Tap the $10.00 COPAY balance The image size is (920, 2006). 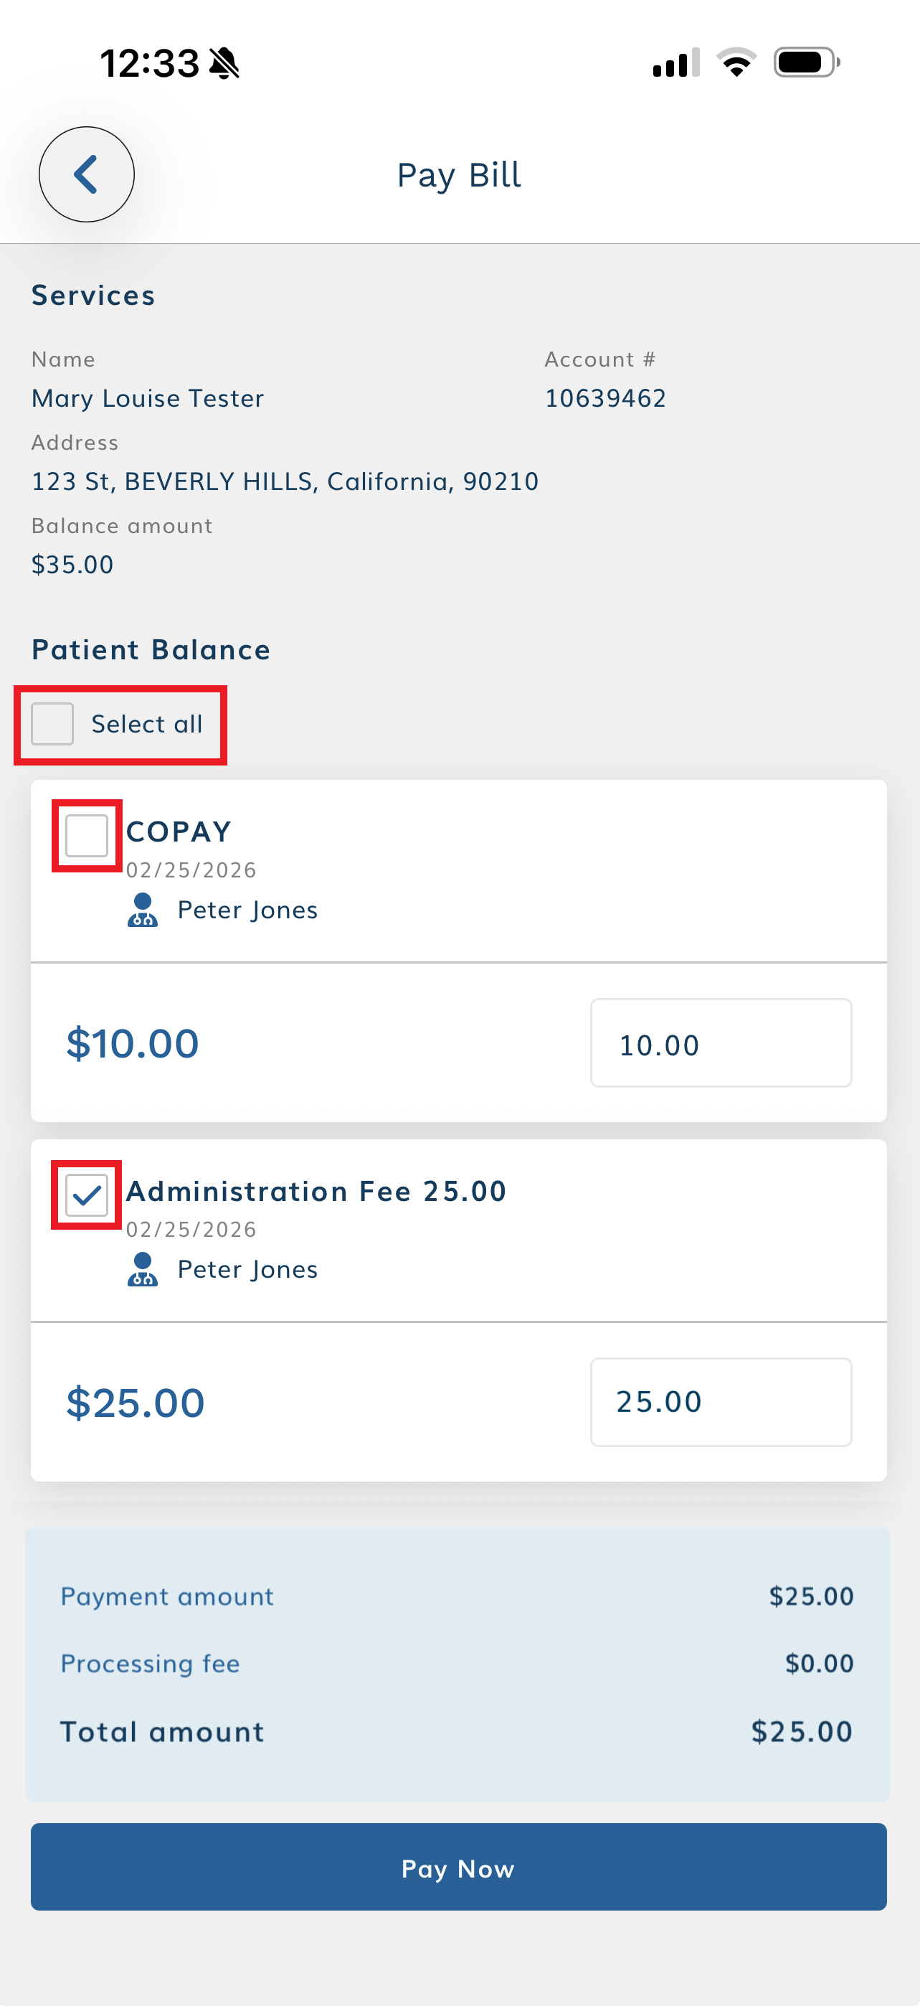click(133, 1043)
